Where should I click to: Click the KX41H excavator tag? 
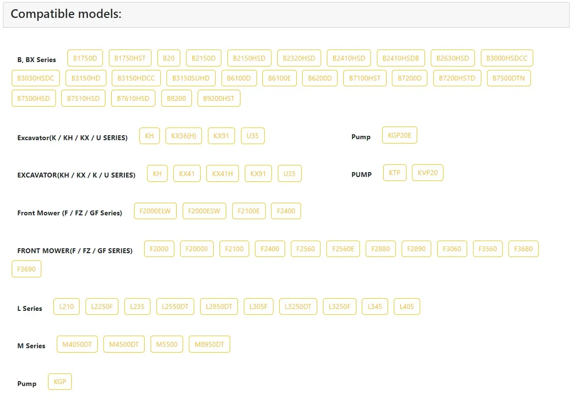pyautogui.click(x=222, y=174)
